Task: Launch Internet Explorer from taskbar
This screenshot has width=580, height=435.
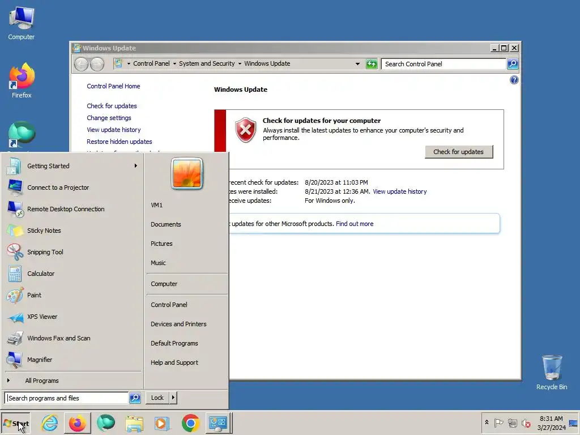Action: point(50,423)
